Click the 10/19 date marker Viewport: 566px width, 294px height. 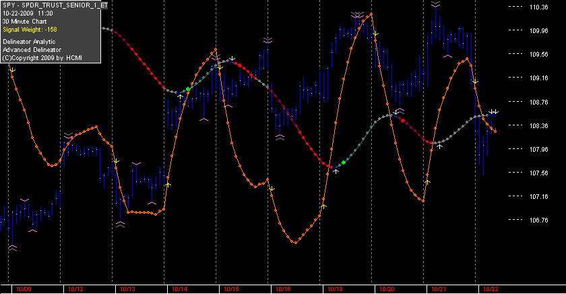[x=335, y=289]
